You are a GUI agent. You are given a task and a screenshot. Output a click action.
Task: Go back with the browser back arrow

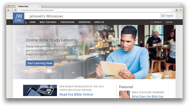(8, 10)
